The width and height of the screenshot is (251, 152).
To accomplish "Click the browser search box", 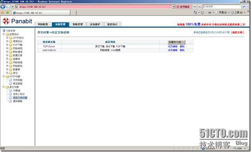I will pyautogui.click(x=222, y=7).
